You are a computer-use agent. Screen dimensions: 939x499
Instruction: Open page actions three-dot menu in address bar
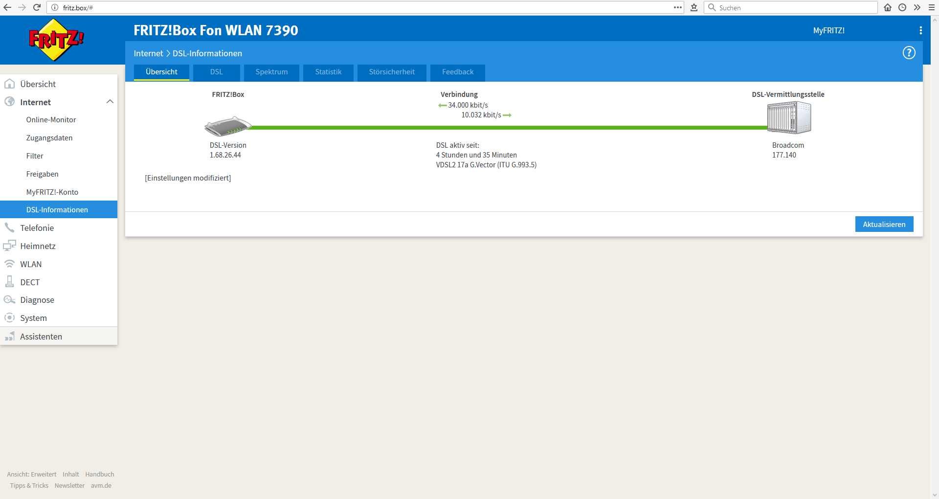coord(677,7)
